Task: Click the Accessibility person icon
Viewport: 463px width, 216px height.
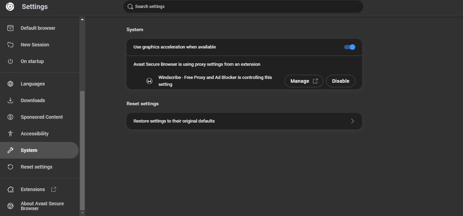Action: point(10,134)
